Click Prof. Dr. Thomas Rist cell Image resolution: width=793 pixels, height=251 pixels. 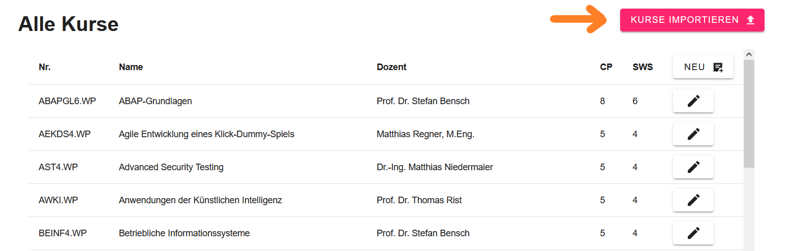(x=419, y=200)
